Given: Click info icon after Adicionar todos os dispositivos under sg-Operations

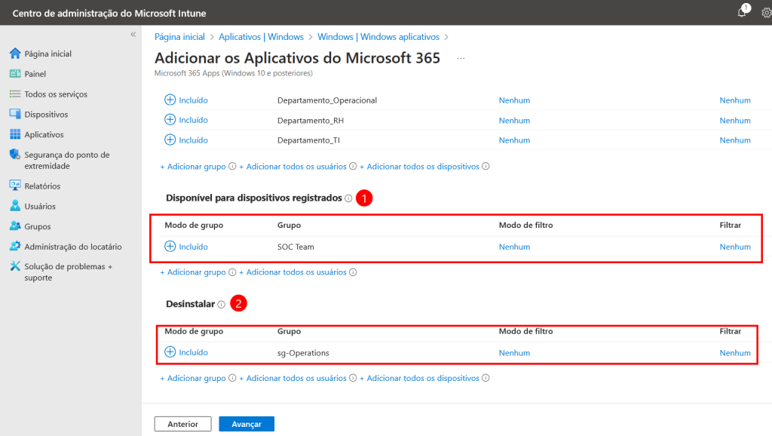Looking at the screenshot, I should (486, 378).
